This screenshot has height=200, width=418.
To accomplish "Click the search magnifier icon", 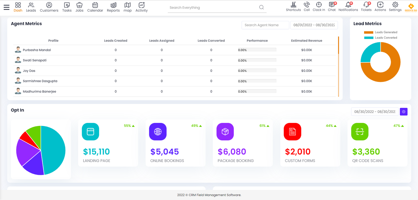I will pos(262,7).
